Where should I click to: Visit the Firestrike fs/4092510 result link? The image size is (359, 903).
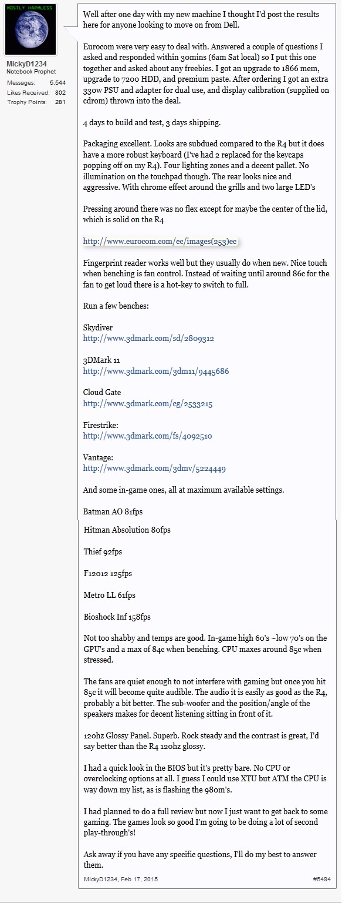[x=147, y=436]
